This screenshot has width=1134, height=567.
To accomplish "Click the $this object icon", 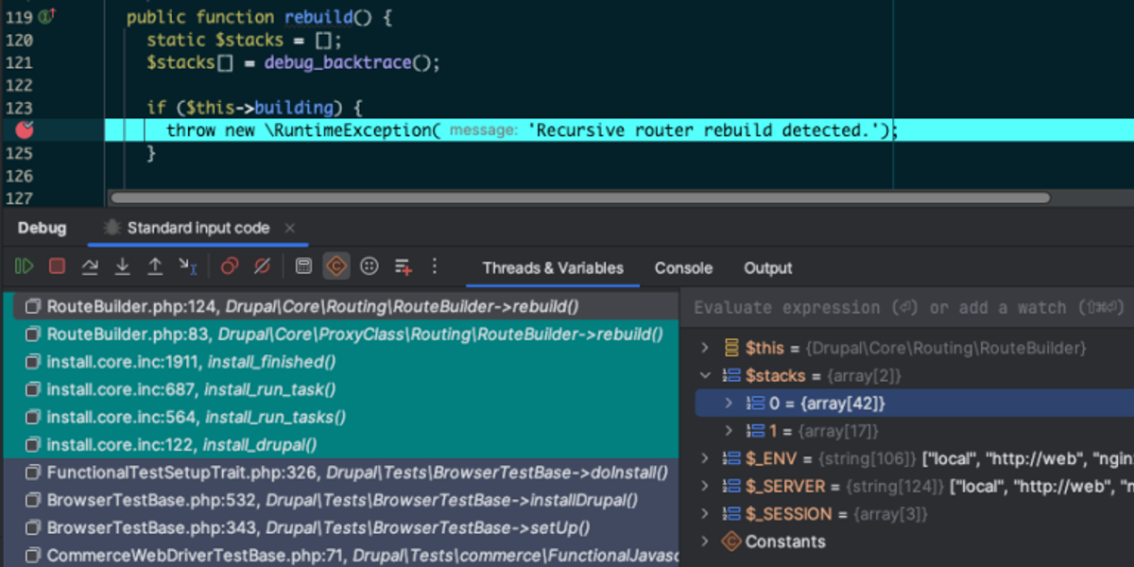I will click(730, 348).
